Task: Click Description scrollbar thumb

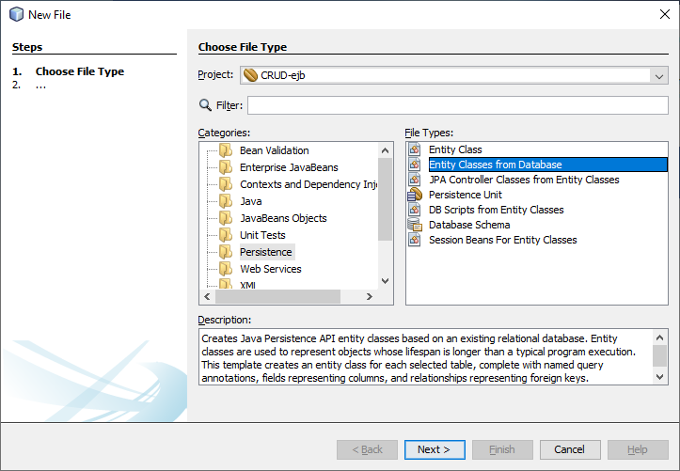Action: pyautogui.click(x=659, y=355)
